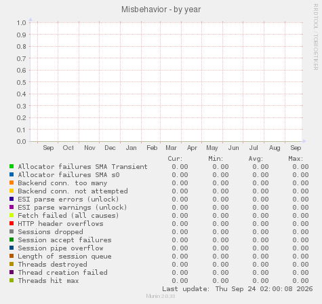Click the Munin 2.0.33 footer text

[x=161, y=296]
